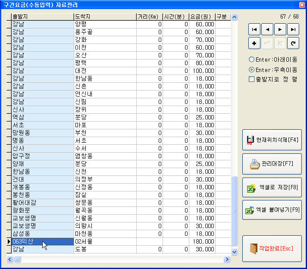Open 관리대장[F7] report

click(x=272, y=164)
